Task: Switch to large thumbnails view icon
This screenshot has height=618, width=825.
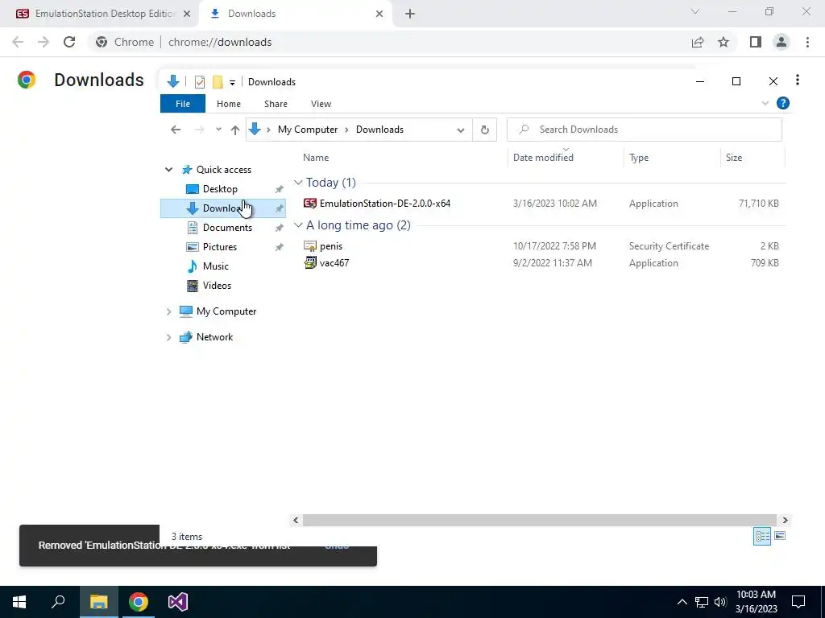Action: [x=780, y=536]
